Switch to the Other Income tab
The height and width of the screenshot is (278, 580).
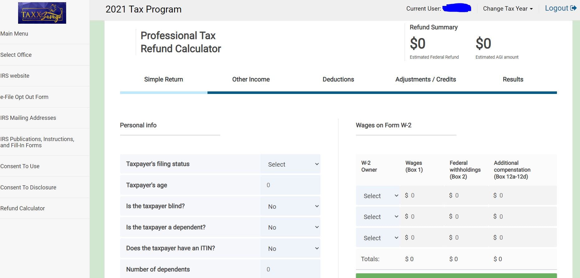251,80
